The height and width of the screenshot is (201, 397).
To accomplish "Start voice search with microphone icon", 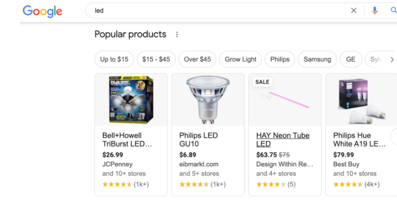I will tap(375, 10).
